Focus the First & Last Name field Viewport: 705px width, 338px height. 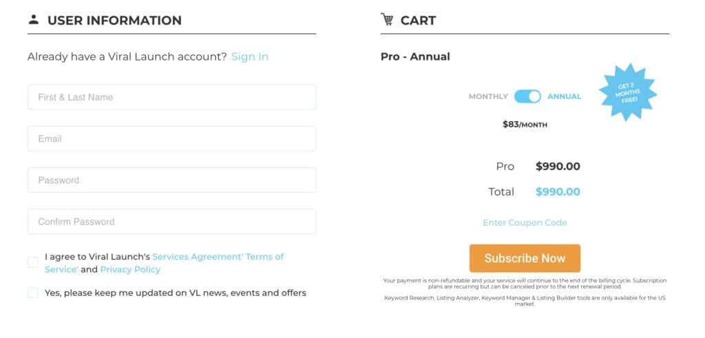tap(171, 97)
